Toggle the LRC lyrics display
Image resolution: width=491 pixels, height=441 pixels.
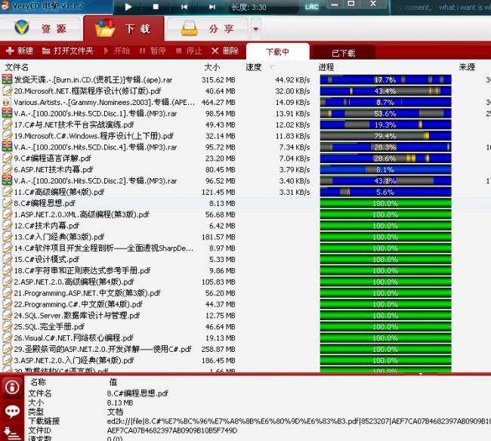tap(311, 7)
